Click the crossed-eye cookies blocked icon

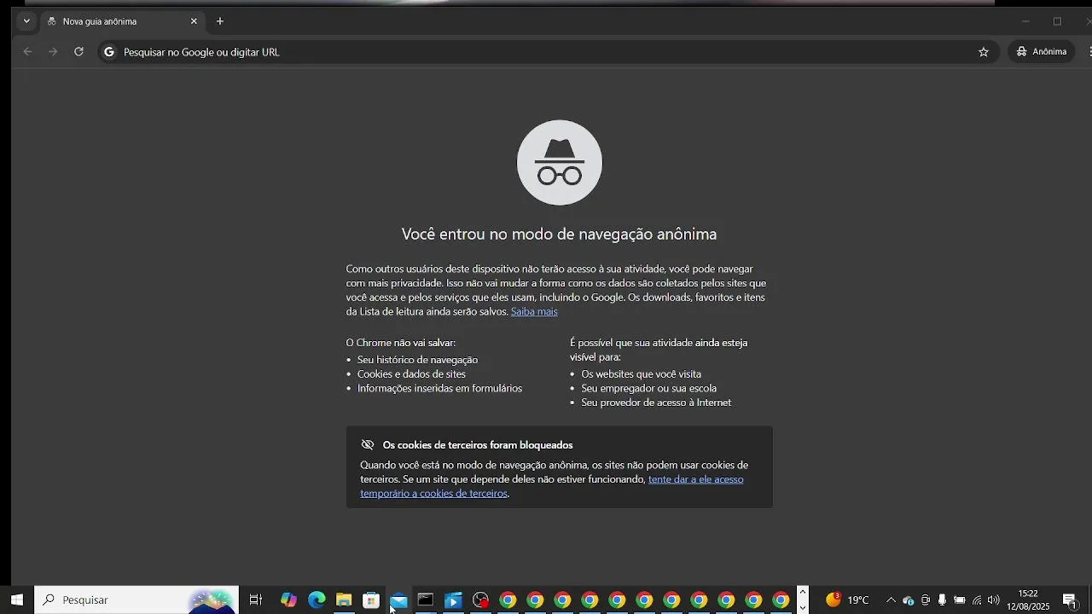(368, 445)
